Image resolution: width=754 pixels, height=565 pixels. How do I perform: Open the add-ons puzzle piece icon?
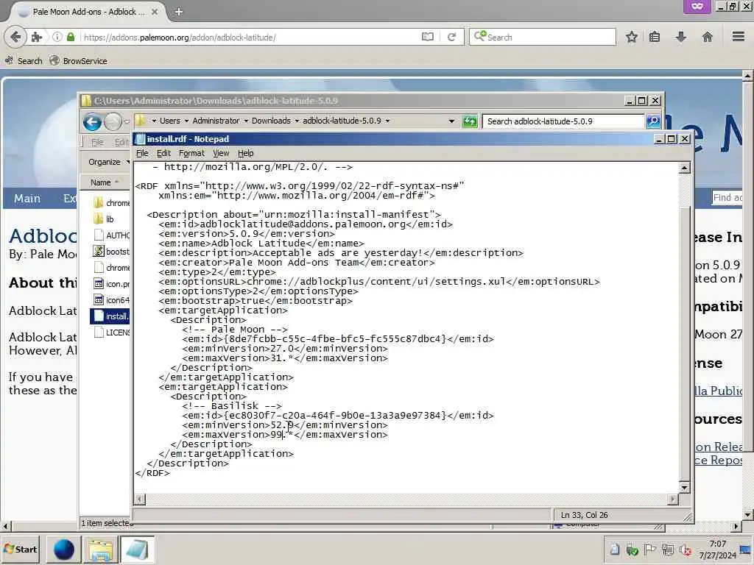(x=37, y=37)
